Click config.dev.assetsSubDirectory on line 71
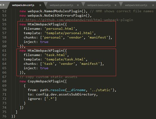 tap(66, 94)
